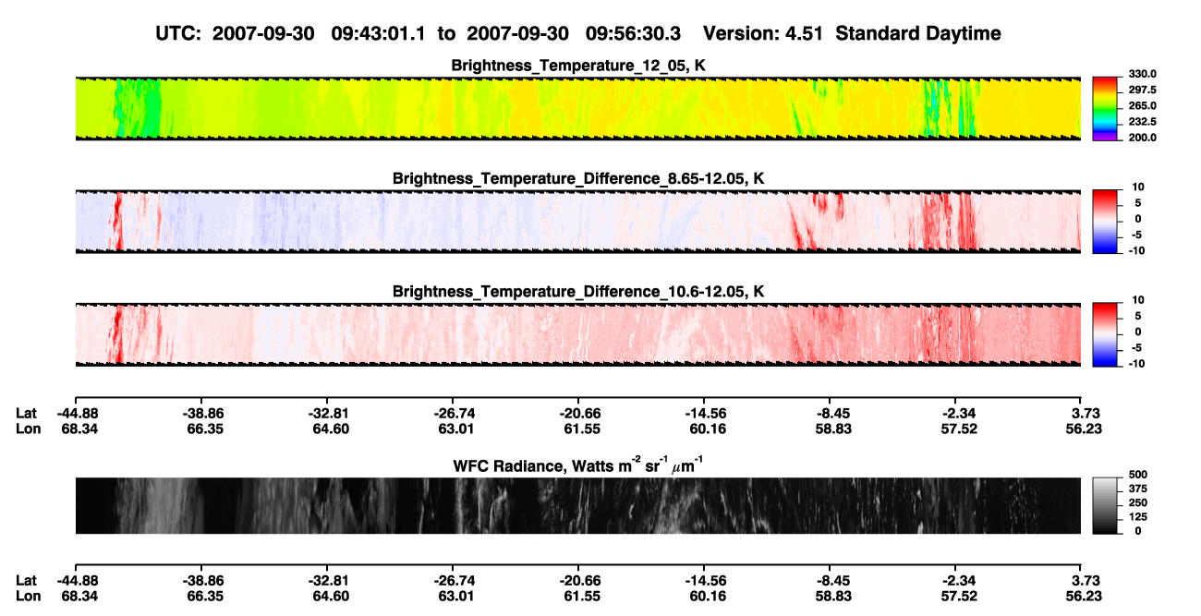Click the 232.5 colorbar label
This screenshot has width=1201, height=616.
(1142, 122)
